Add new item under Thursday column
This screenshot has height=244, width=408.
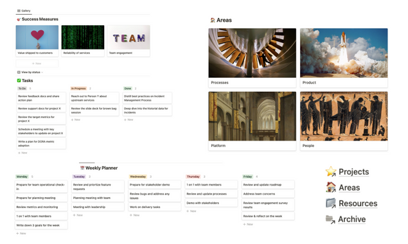tap(191, 211)
